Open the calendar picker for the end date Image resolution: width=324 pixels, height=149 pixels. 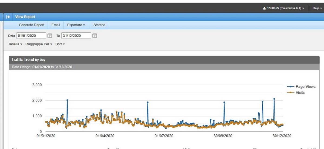pyautogui.click(x=95, y=36)
